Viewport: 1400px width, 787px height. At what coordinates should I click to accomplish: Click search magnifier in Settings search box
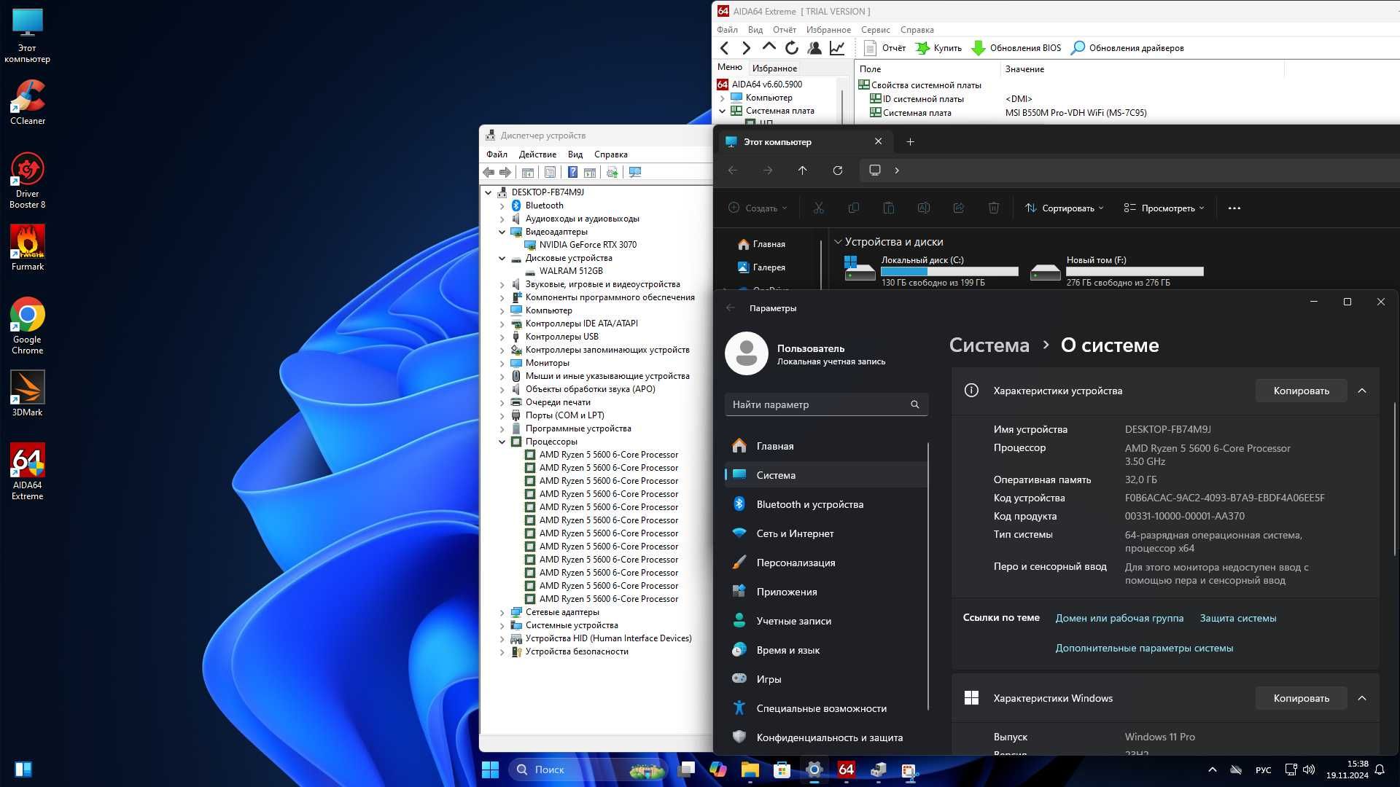pos(915,404)
